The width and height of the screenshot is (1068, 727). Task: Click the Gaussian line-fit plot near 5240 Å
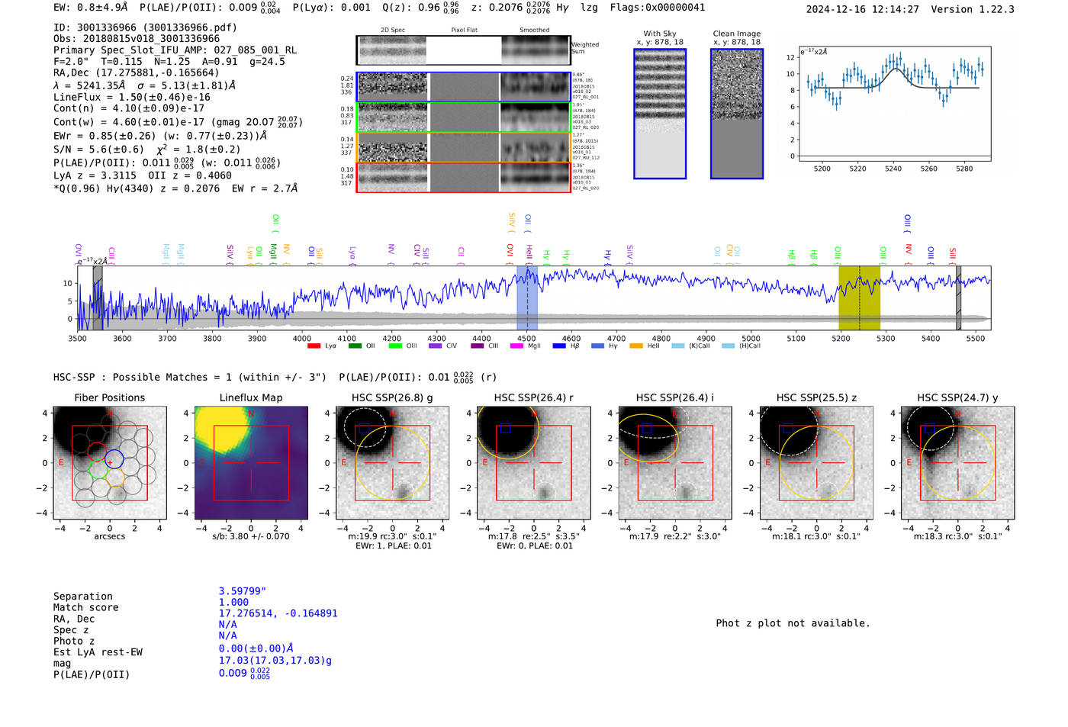894,104
